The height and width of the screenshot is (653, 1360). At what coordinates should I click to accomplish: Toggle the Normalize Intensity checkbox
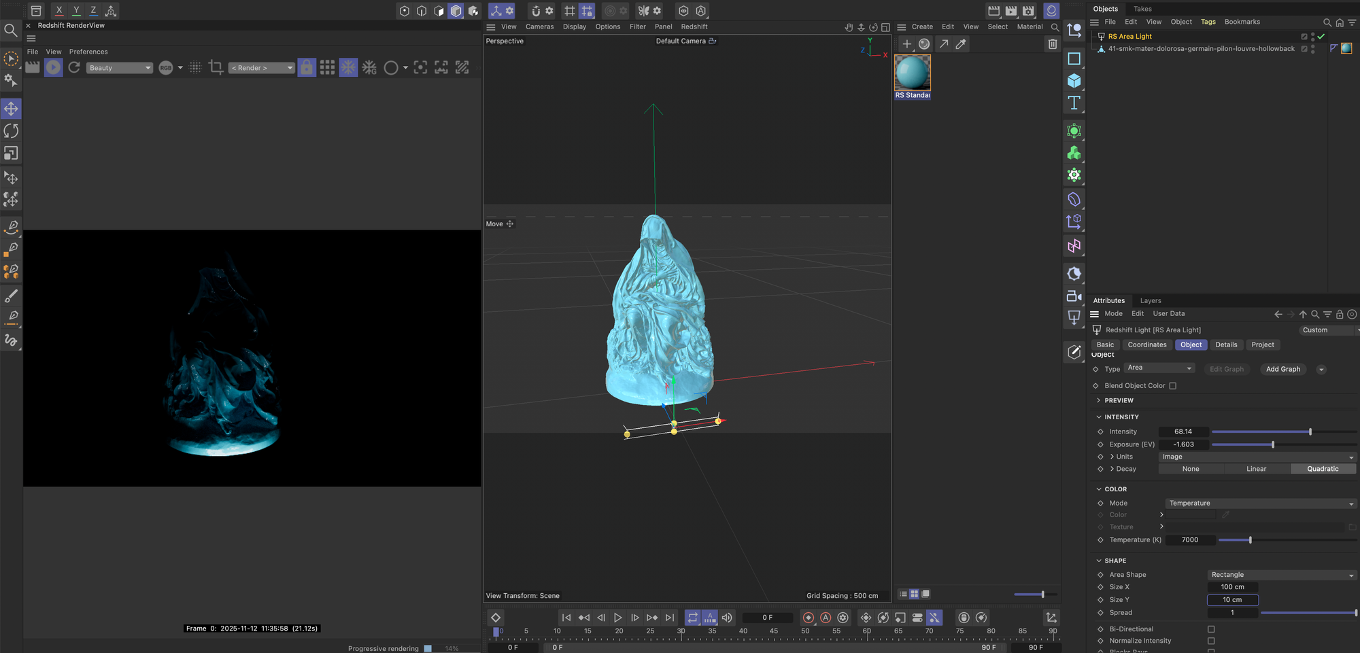1211,641
